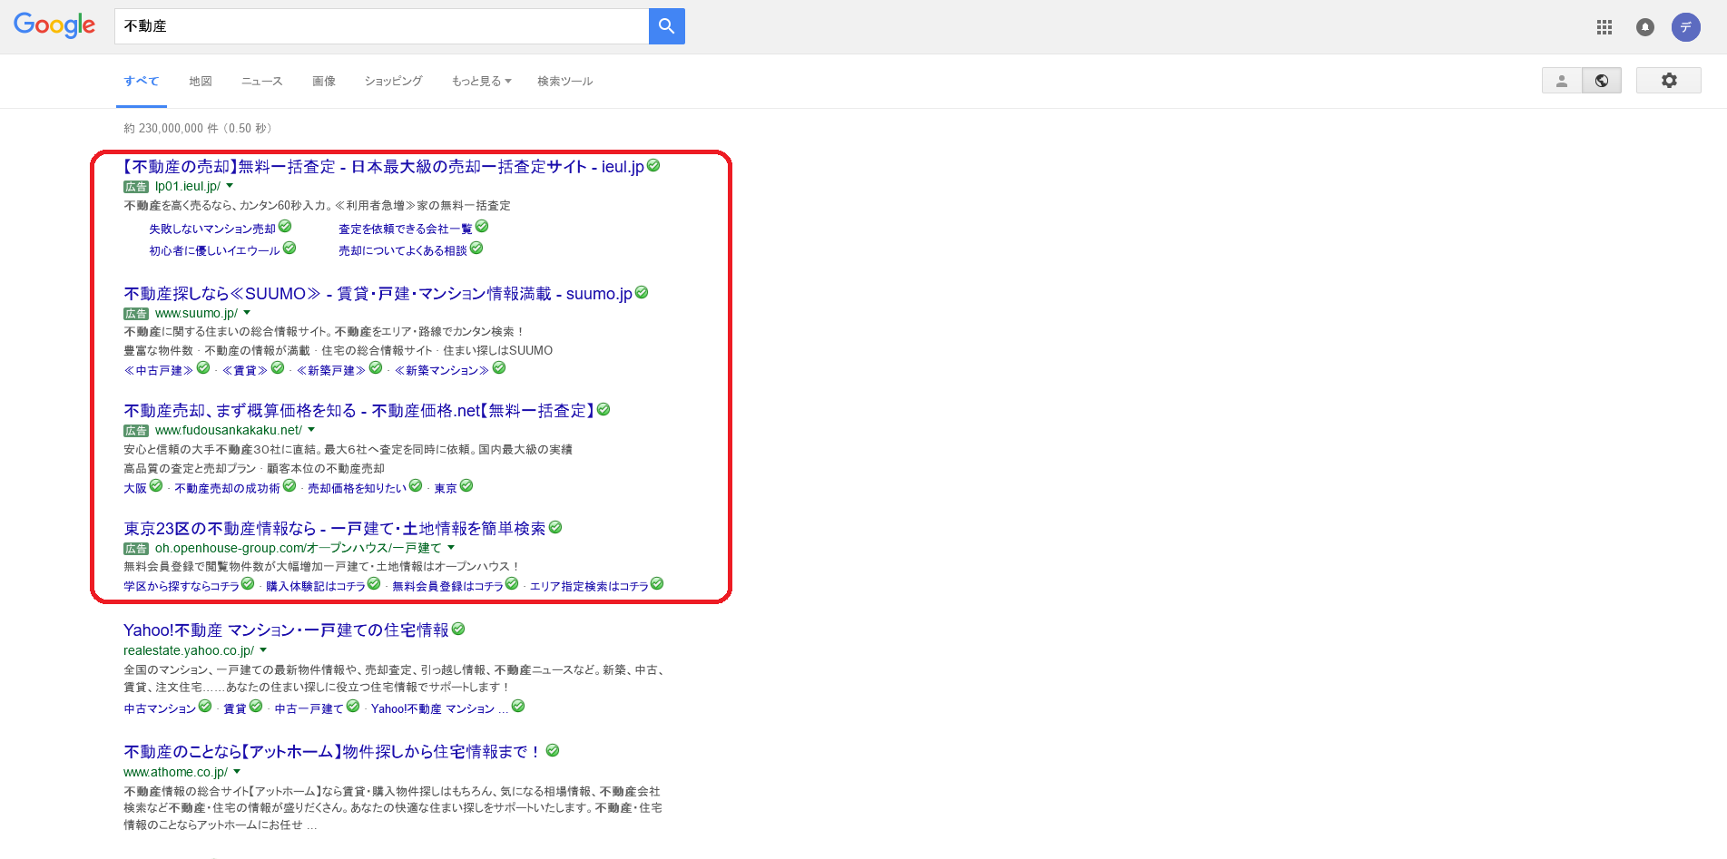The width and height of the screenshot is (1727, 859).
Task: Open 売却価格を知りたい sitelink
Action: pyautogui.click(x=357, y=489)
